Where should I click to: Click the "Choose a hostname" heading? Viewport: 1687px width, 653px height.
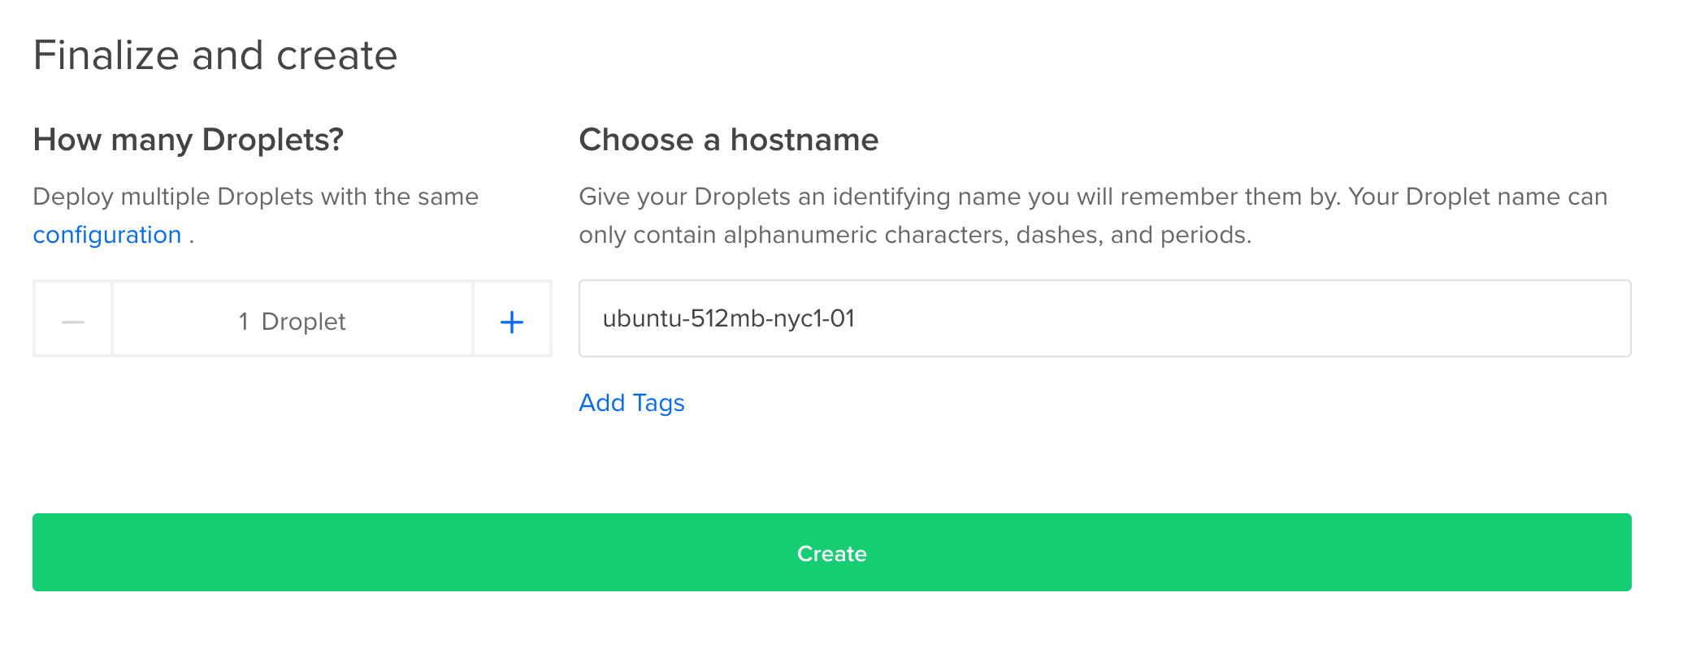tap(728, 140)
